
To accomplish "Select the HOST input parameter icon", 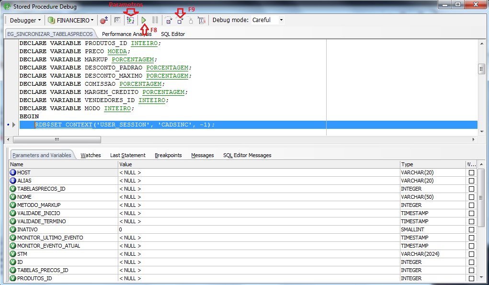I will pos(13,172).
